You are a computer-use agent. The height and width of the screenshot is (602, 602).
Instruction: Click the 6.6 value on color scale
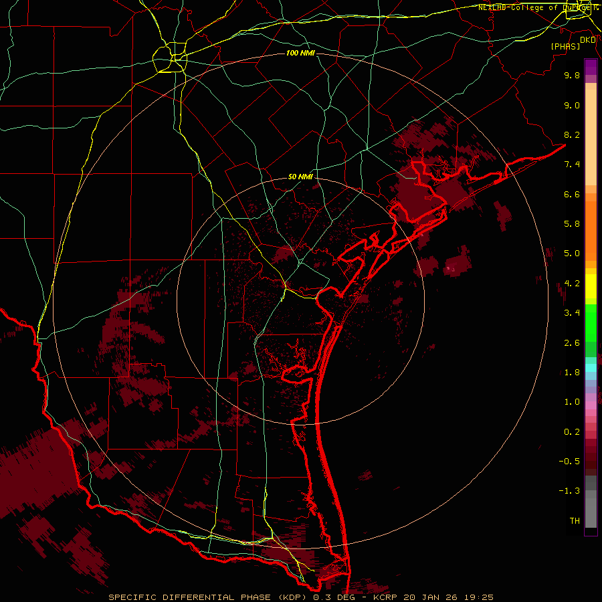tap(572, 194)
